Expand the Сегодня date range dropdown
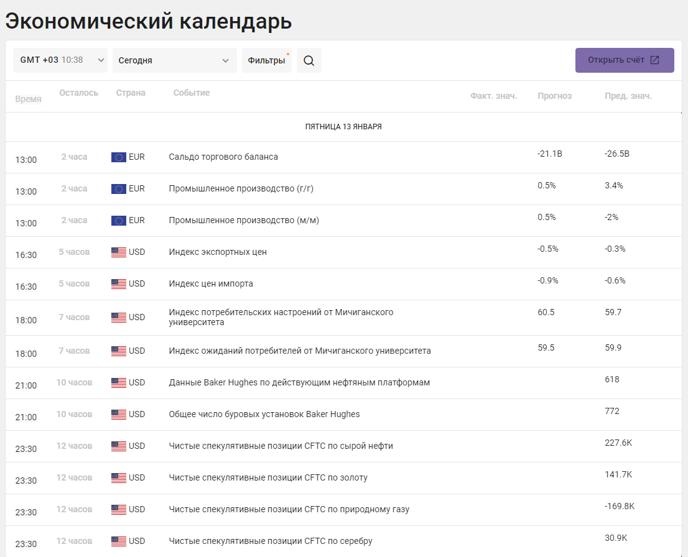The height and width of the screenshot is (557, 688). pos(175,60)
